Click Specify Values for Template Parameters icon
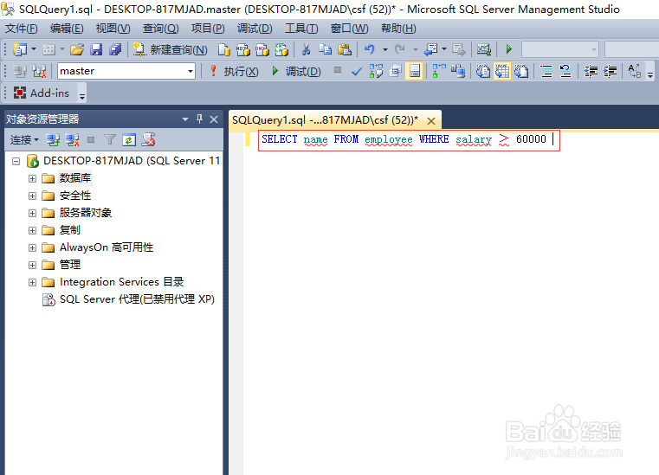 click(x=635, y=72)
